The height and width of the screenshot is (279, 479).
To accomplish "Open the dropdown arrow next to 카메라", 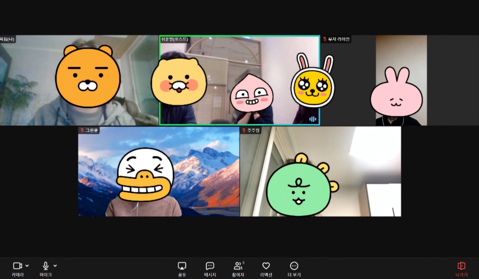I will click(x=27, y=266).
